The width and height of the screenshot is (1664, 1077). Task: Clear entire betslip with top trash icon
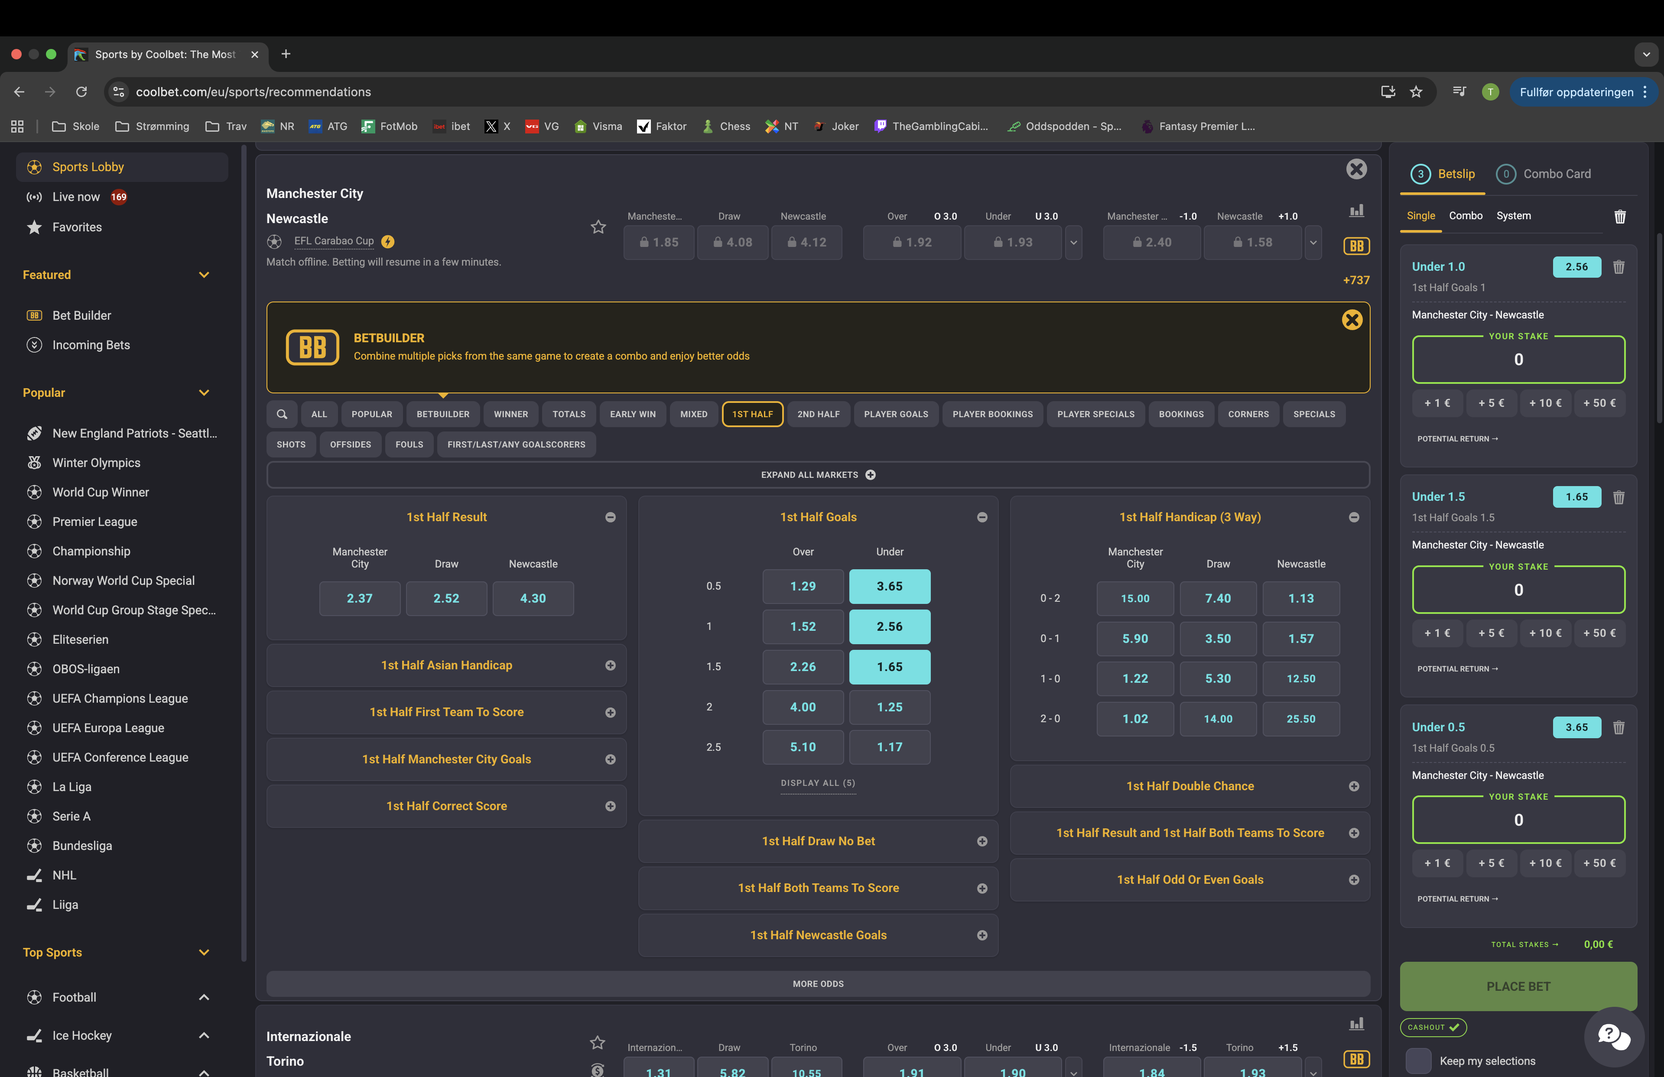click(1619, 217)
